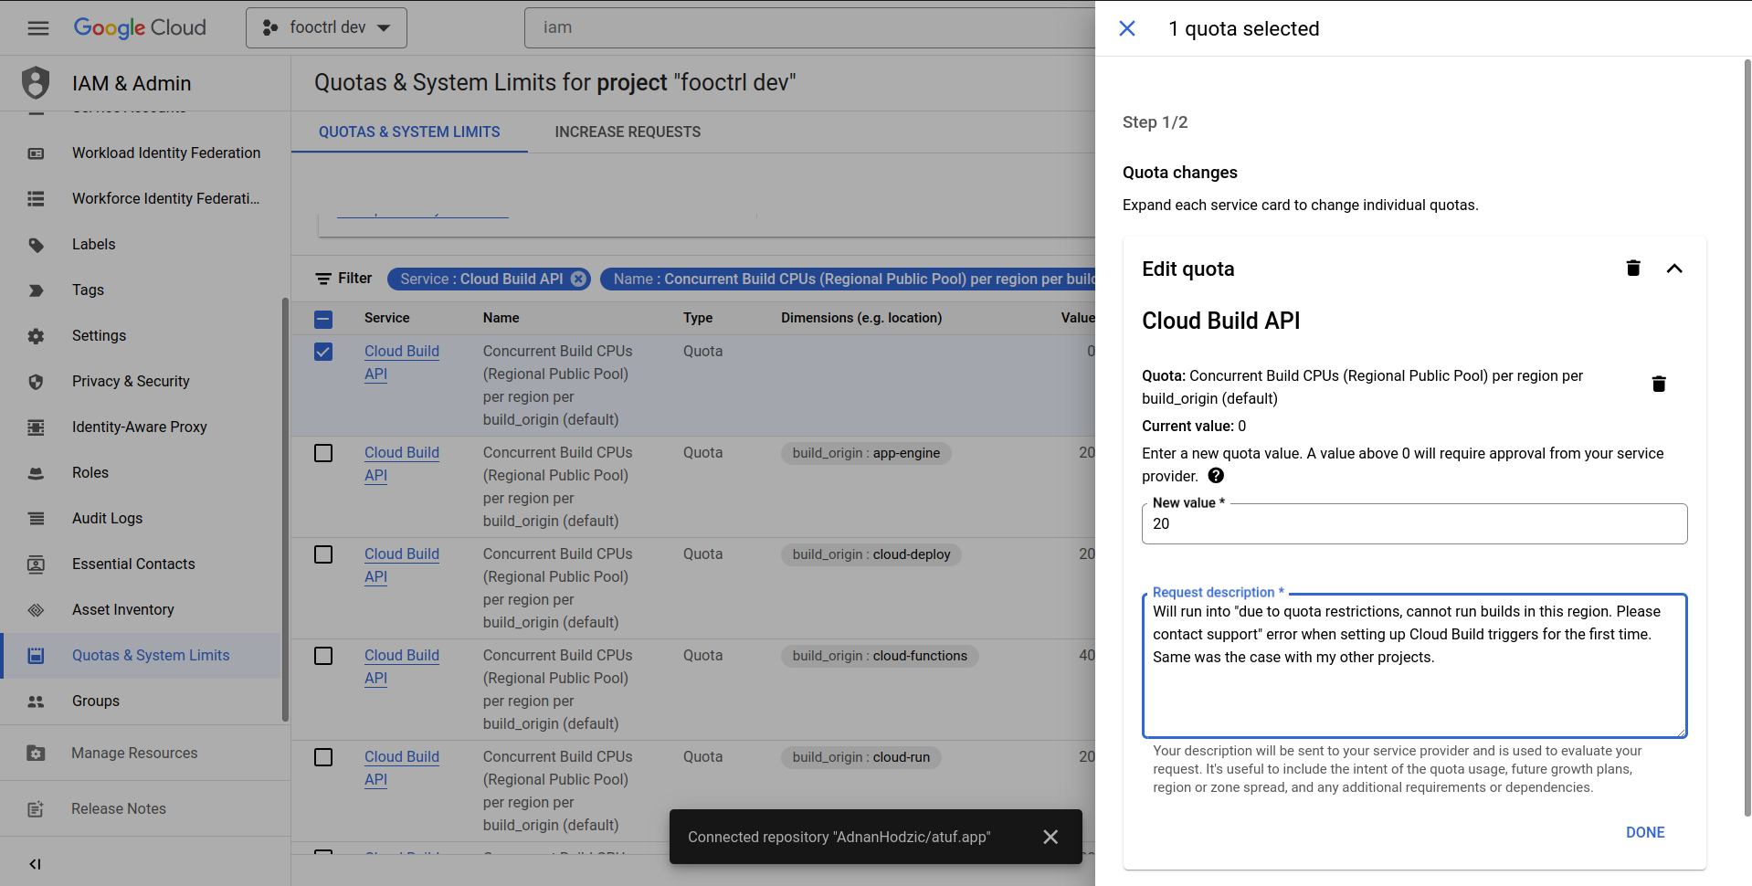Click the IAM & Admin shield icon
This screenshot has height=886, width=1752.
(x=36, y=83)
